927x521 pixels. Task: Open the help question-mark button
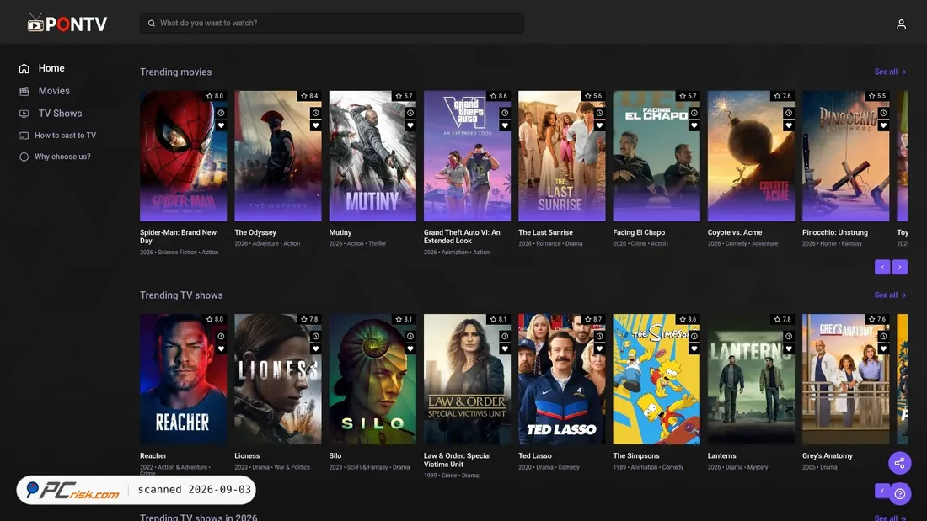click(899, 494)
